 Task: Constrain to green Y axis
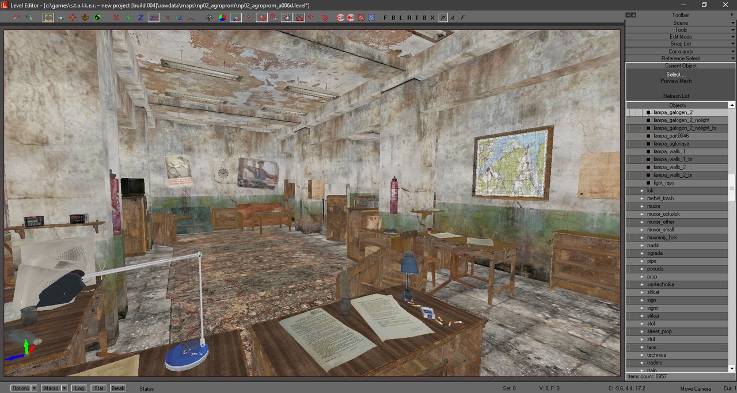click(x=128, y=18)
